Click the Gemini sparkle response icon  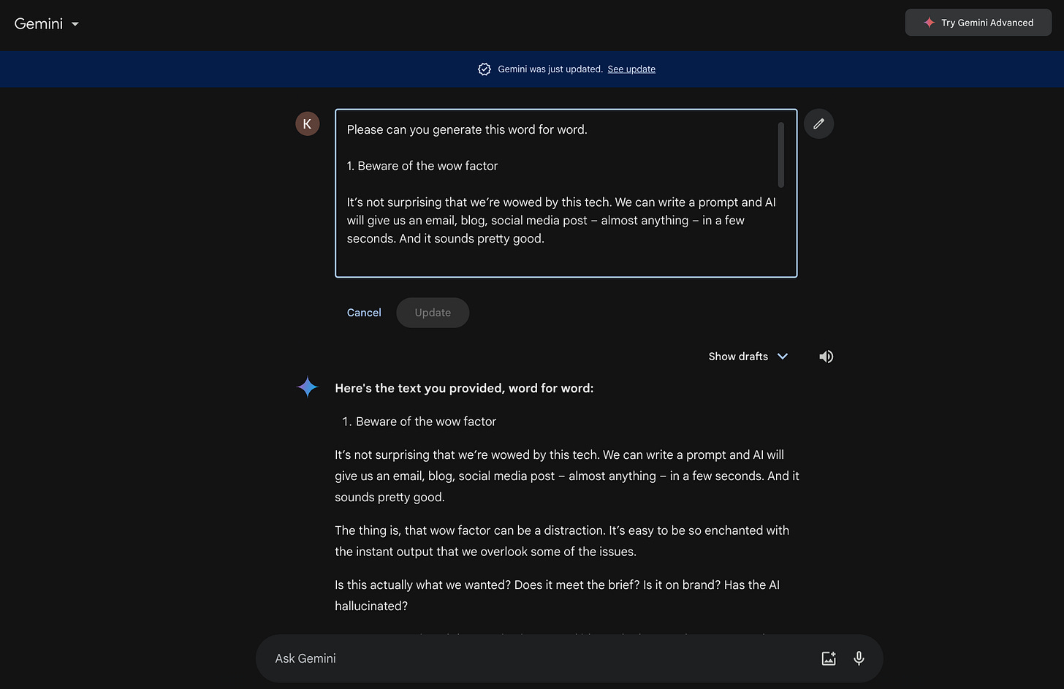tap(308, 387)
